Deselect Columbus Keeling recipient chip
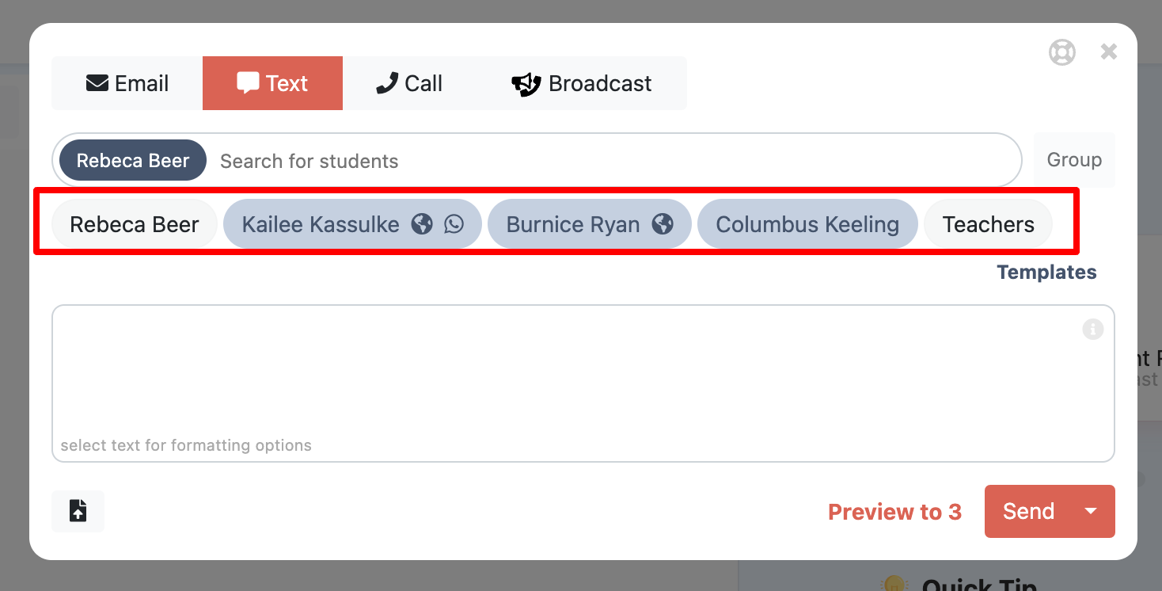 coord(807,224)
